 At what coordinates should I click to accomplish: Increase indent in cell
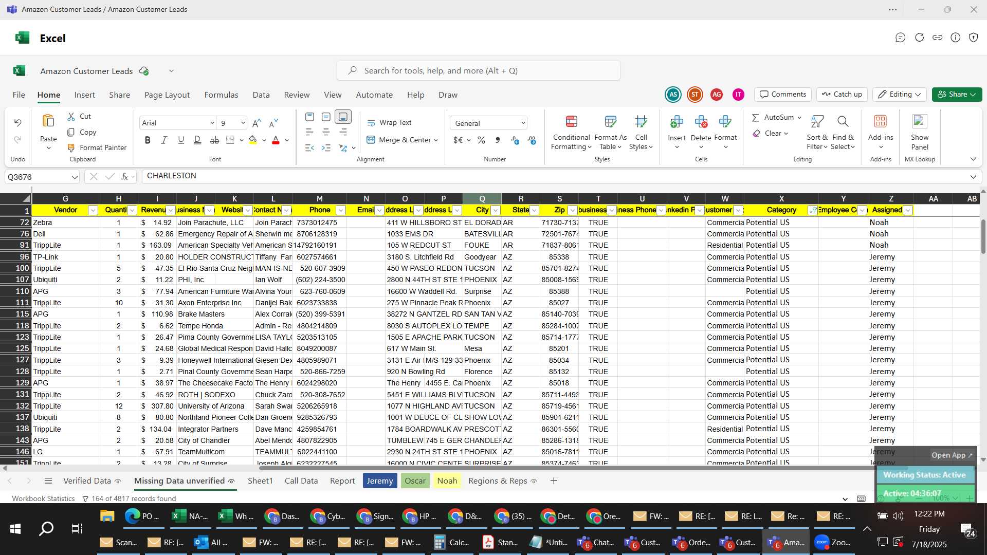pos(326,148)
